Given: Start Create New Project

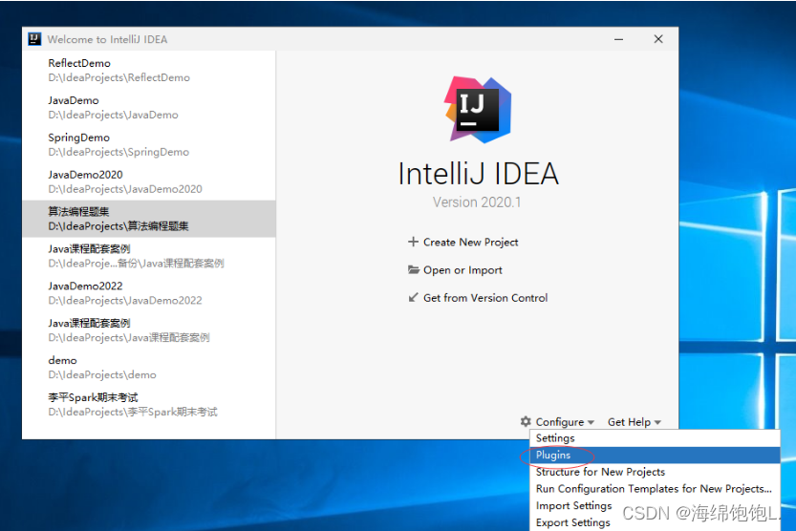Looking at the screenshot, I should [x=463, y=242].
